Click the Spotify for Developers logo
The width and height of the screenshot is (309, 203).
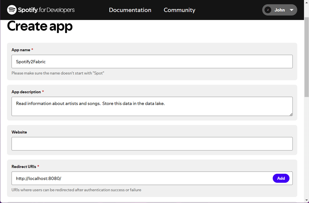click(x=41, y=10)
